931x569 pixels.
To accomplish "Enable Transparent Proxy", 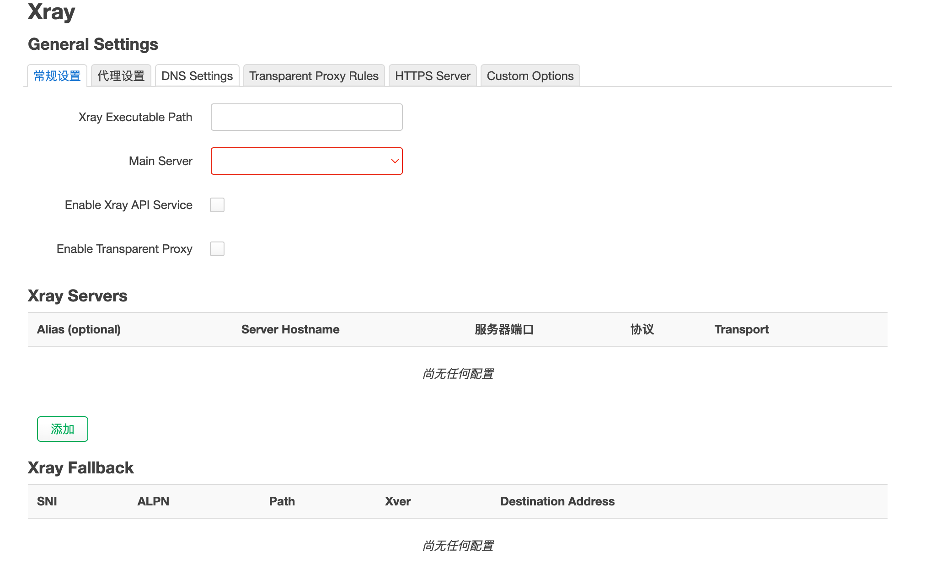I will [x=217, y=248].
